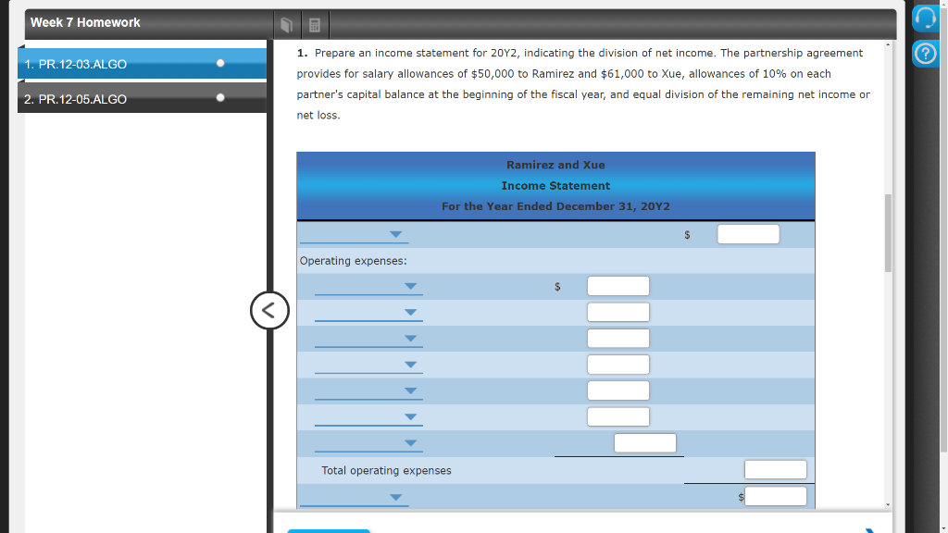Screen dimensions: 948x533
Task: Click the Operating expenses: label
Action: (353, 261)
